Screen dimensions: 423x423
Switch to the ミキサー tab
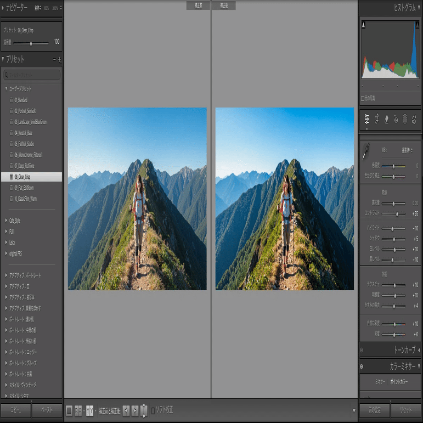[380, 382]
